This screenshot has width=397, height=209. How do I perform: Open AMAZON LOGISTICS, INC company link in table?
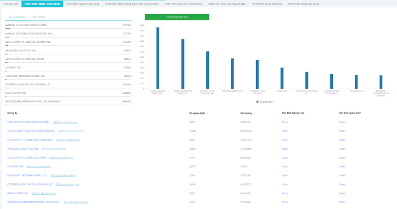point(23,149)
